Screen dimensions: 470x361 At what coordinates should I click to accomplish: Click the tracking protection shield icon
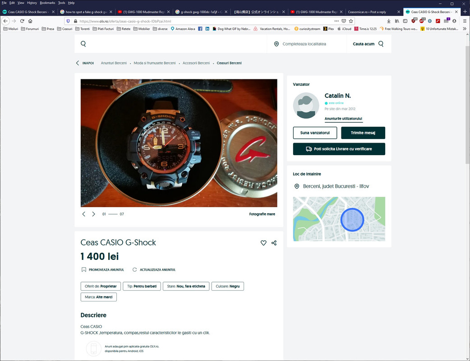click(68, 21)
